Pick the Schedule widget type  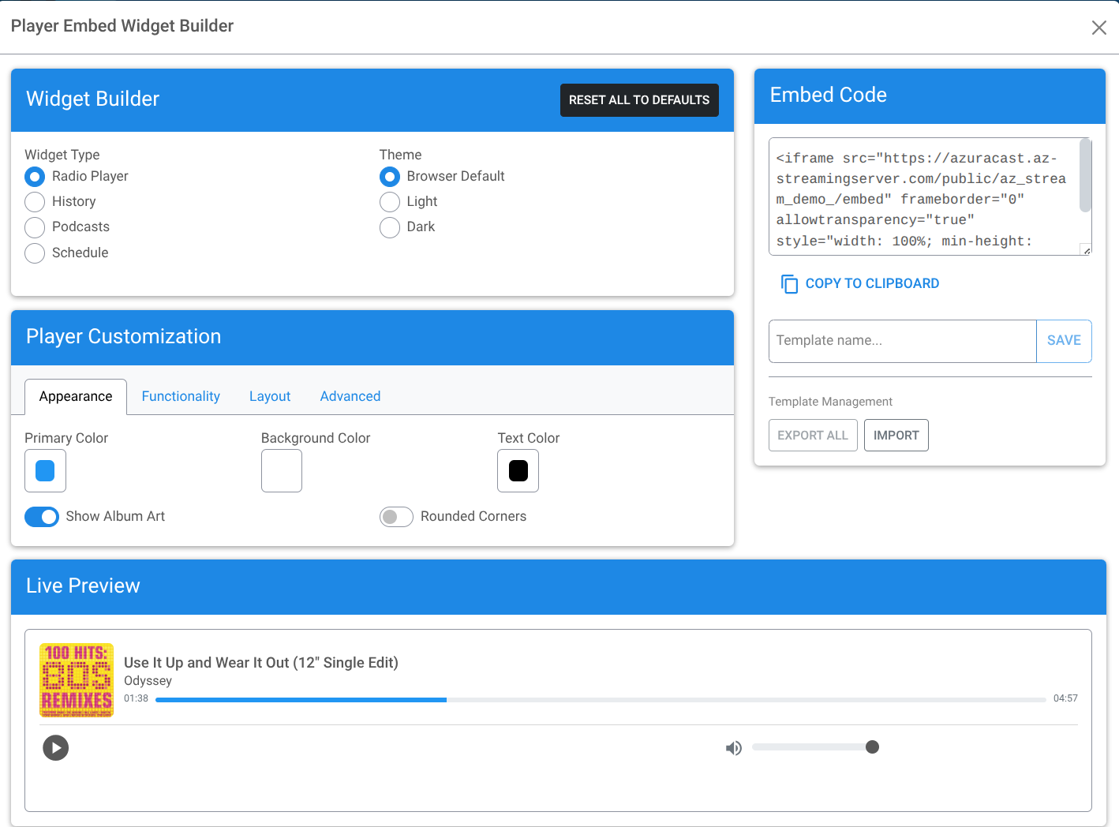[35, 253]
